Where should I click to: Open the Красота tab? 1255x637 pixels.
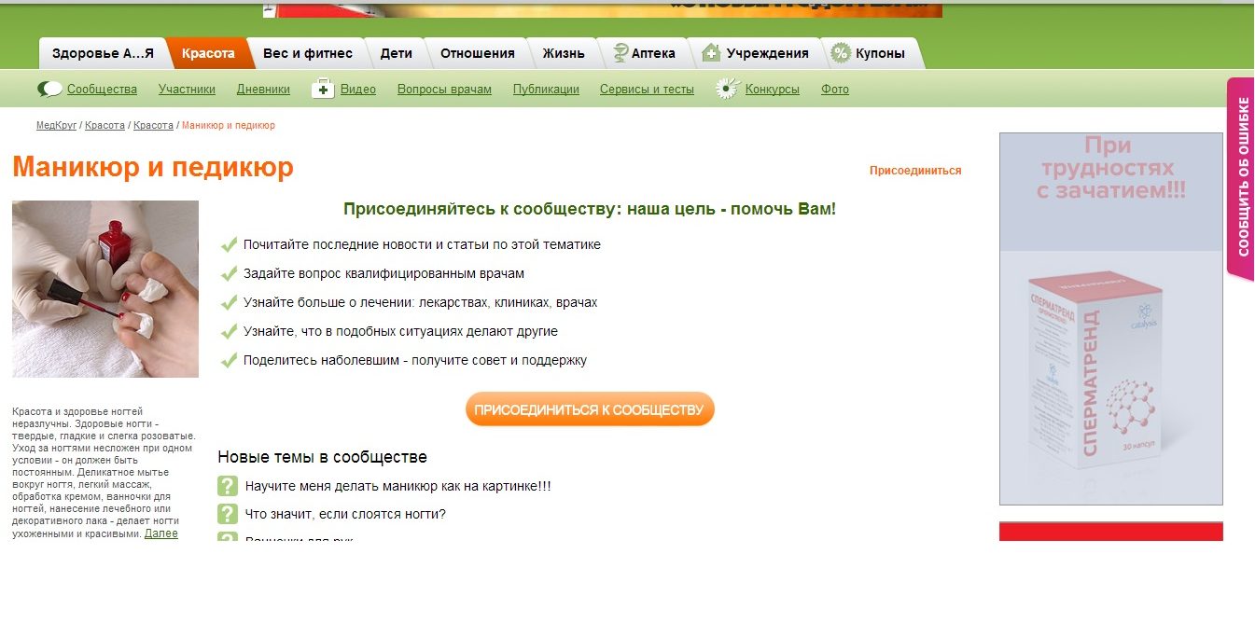[208, 53]
